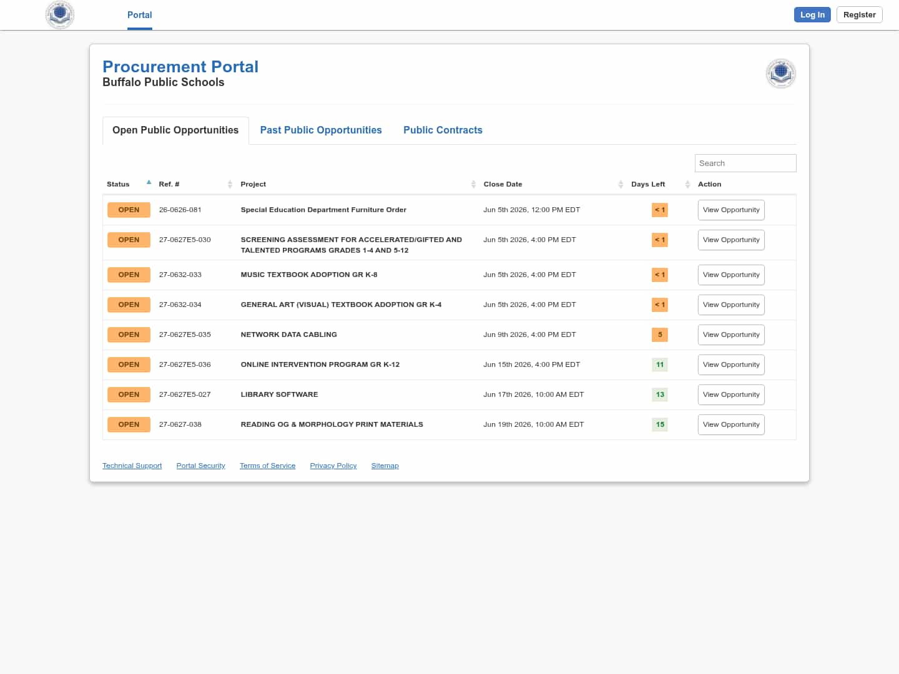View opportunity for Screening Assessment Accelerated/Gifted

[731, 240]
